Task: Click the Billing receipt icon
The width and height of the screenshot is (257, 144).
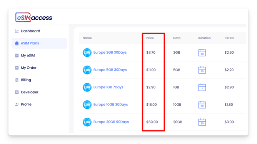Action: 17,80
